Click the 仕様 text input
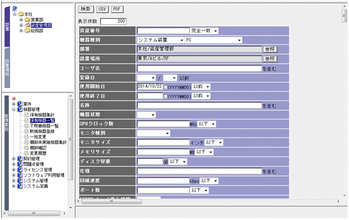 coord(199,171)
